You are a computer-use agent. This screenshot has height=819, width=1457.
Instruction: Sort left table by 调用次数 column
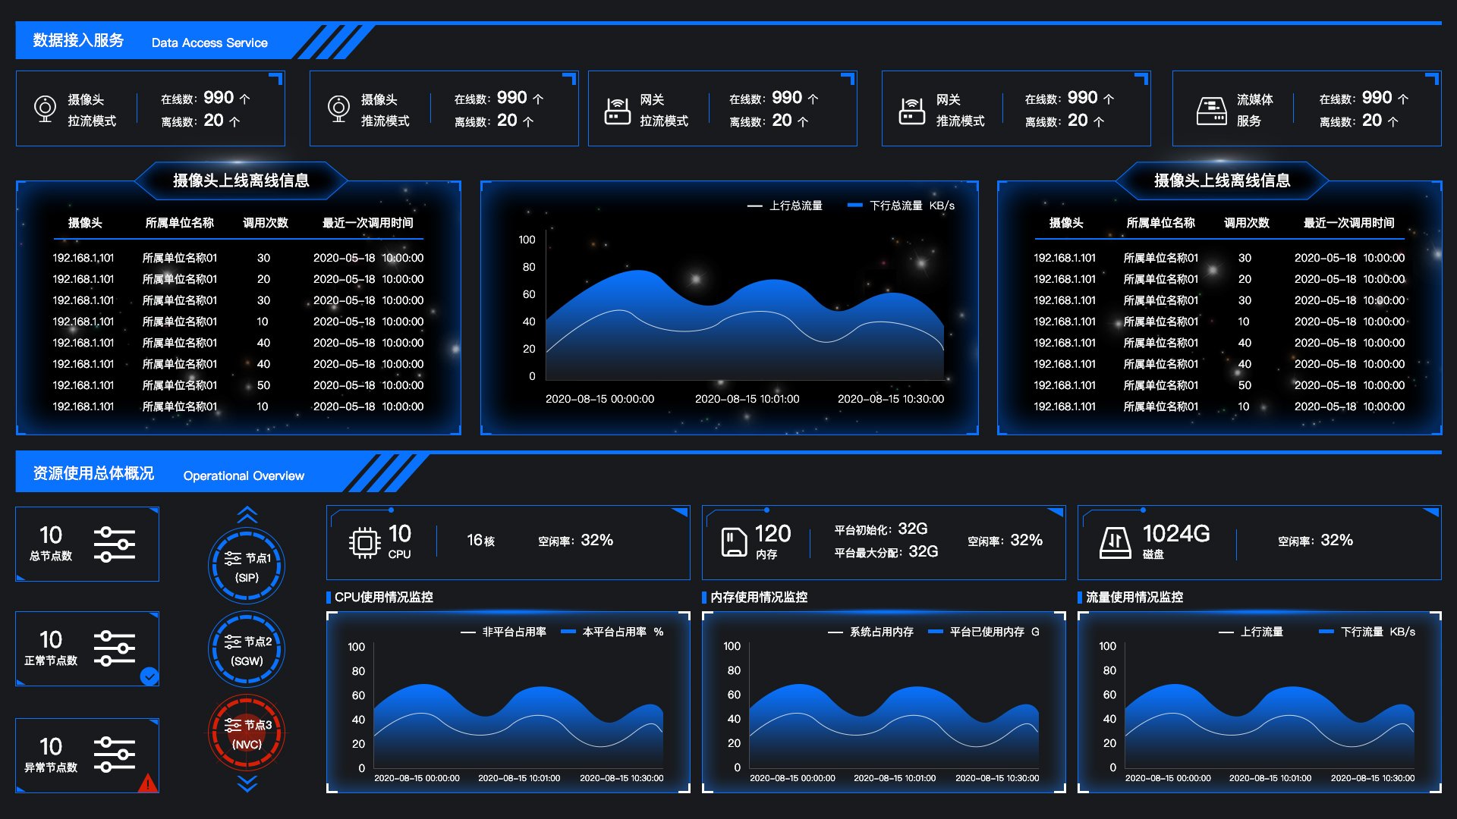coord(266,223)
